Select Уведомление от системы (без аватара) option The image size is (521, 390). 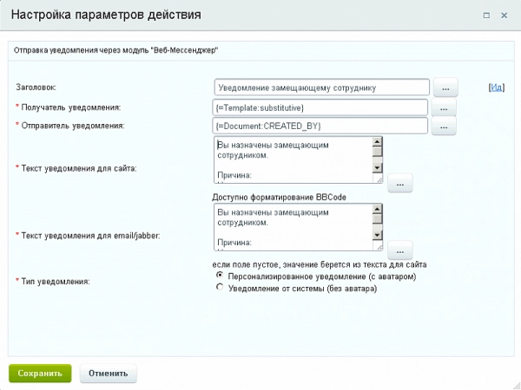pos(220,289)
